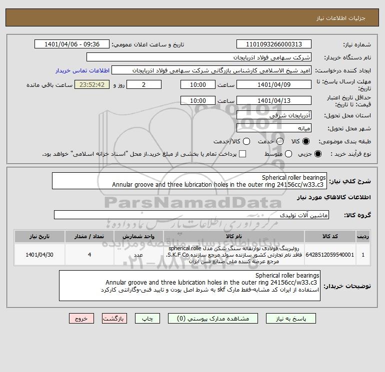Click the price validity hour 10:00 field
The image size is (385, 372).
198,100
